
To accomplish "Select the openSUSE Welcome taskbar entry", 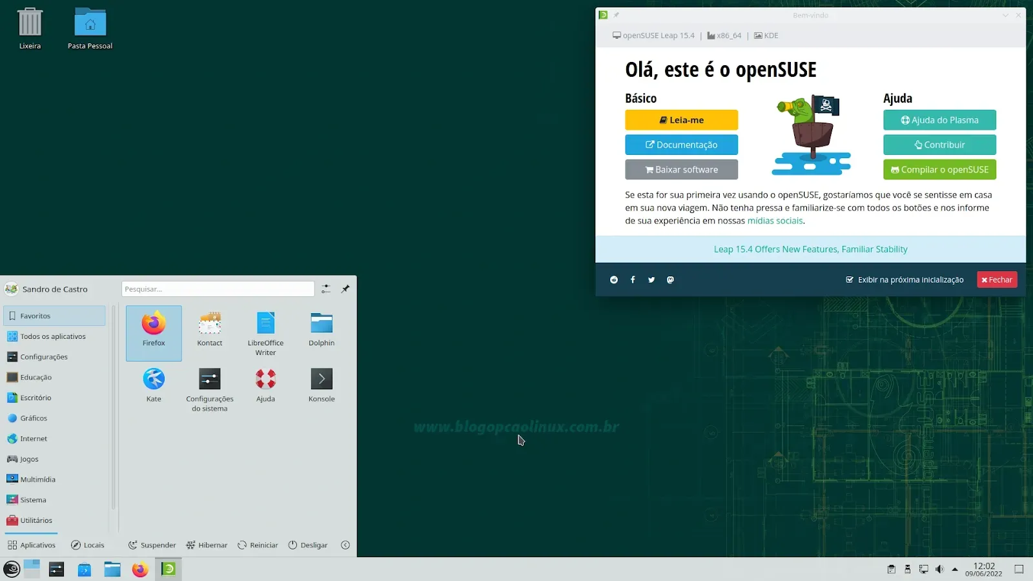I will click(x=169, y=569).
